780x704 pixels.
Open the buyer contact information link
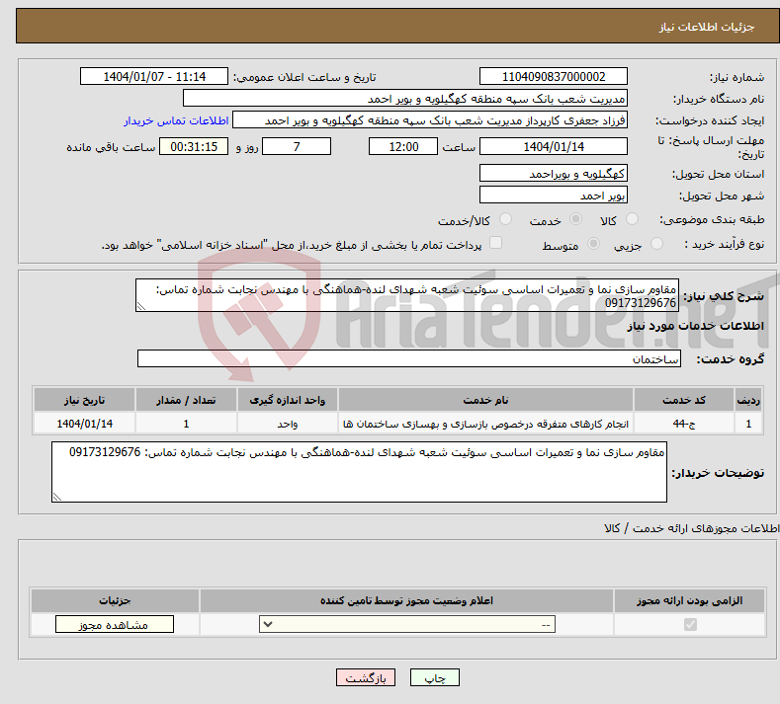click(176, 120)
